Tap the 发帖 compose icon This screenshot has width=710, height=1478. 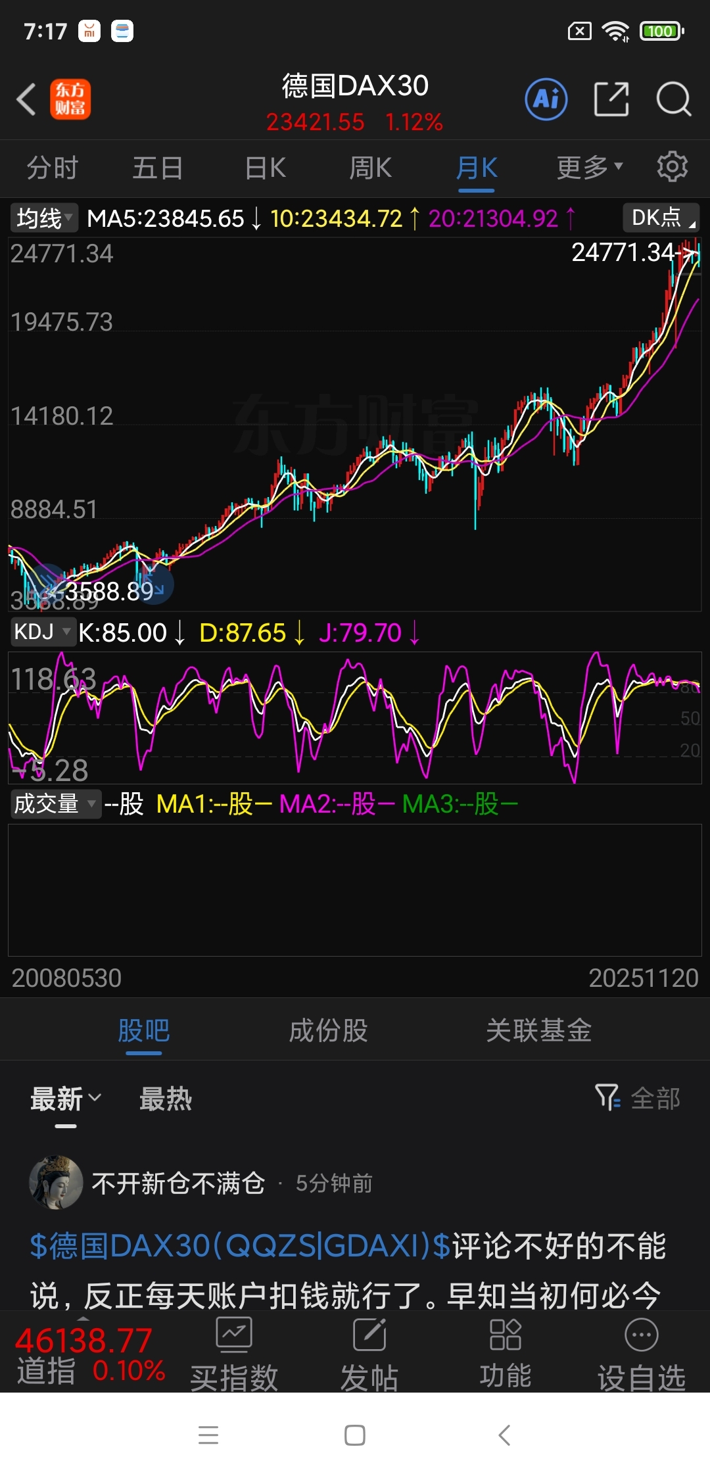pyautogui.click(x=370, y=1335)
